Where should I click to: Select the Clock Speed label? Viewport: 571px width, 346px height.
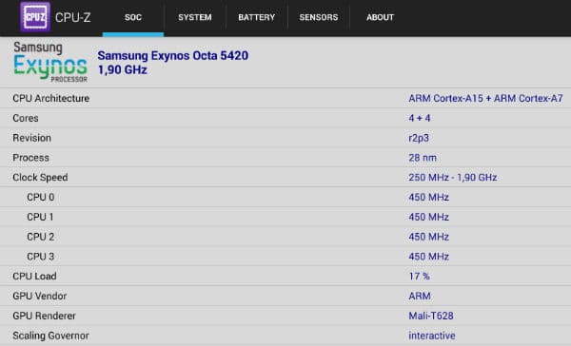pos(40,177)
